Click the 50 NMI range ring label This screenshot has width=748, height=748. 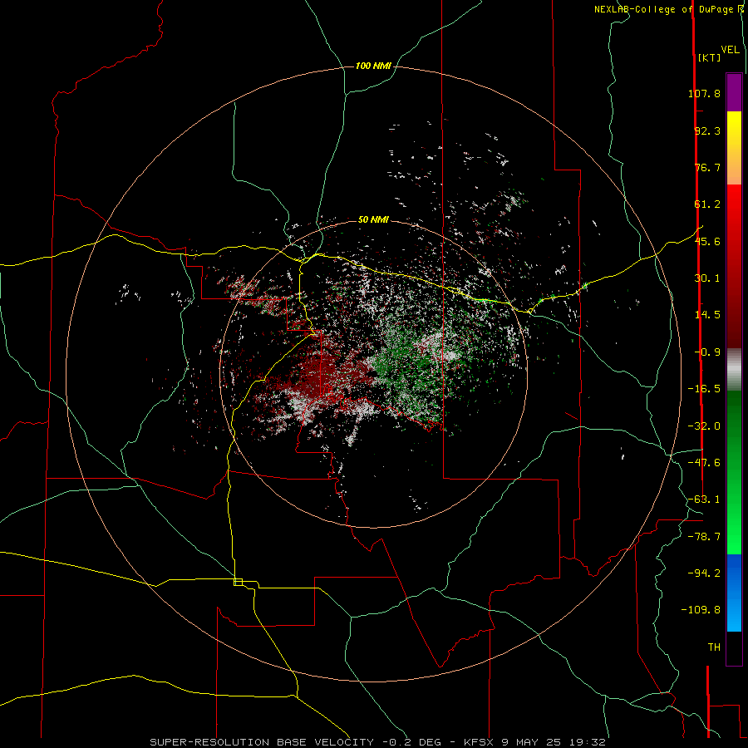click(373, 220)
